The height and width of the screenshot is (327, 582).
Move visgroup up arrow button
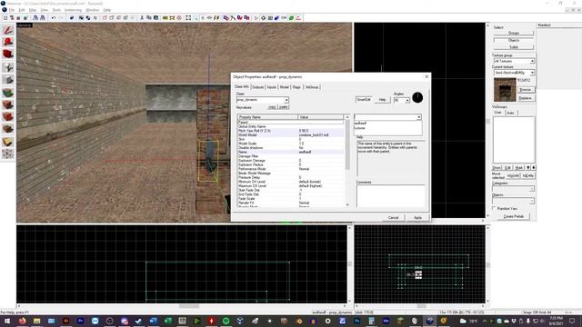point(528,168)
